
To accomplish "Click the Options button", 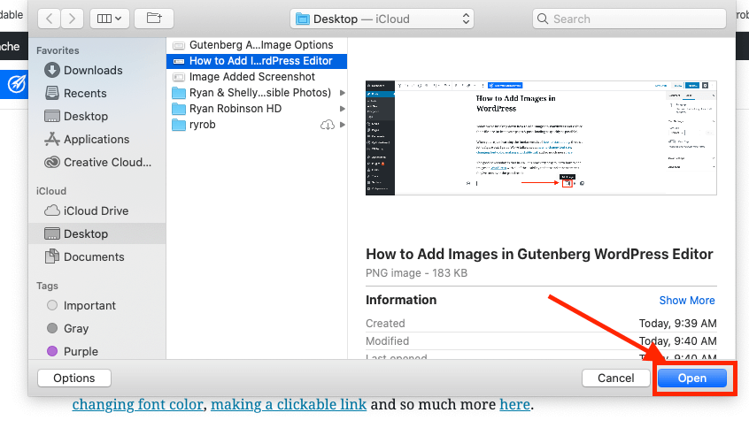I will click(x=74, y=378).
